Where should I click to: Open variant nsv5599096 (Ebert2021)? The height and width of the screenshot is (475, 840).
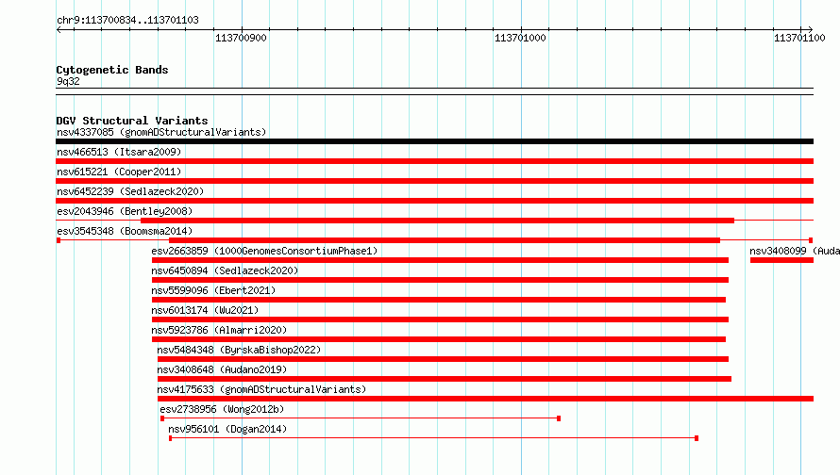pos(213,290)
